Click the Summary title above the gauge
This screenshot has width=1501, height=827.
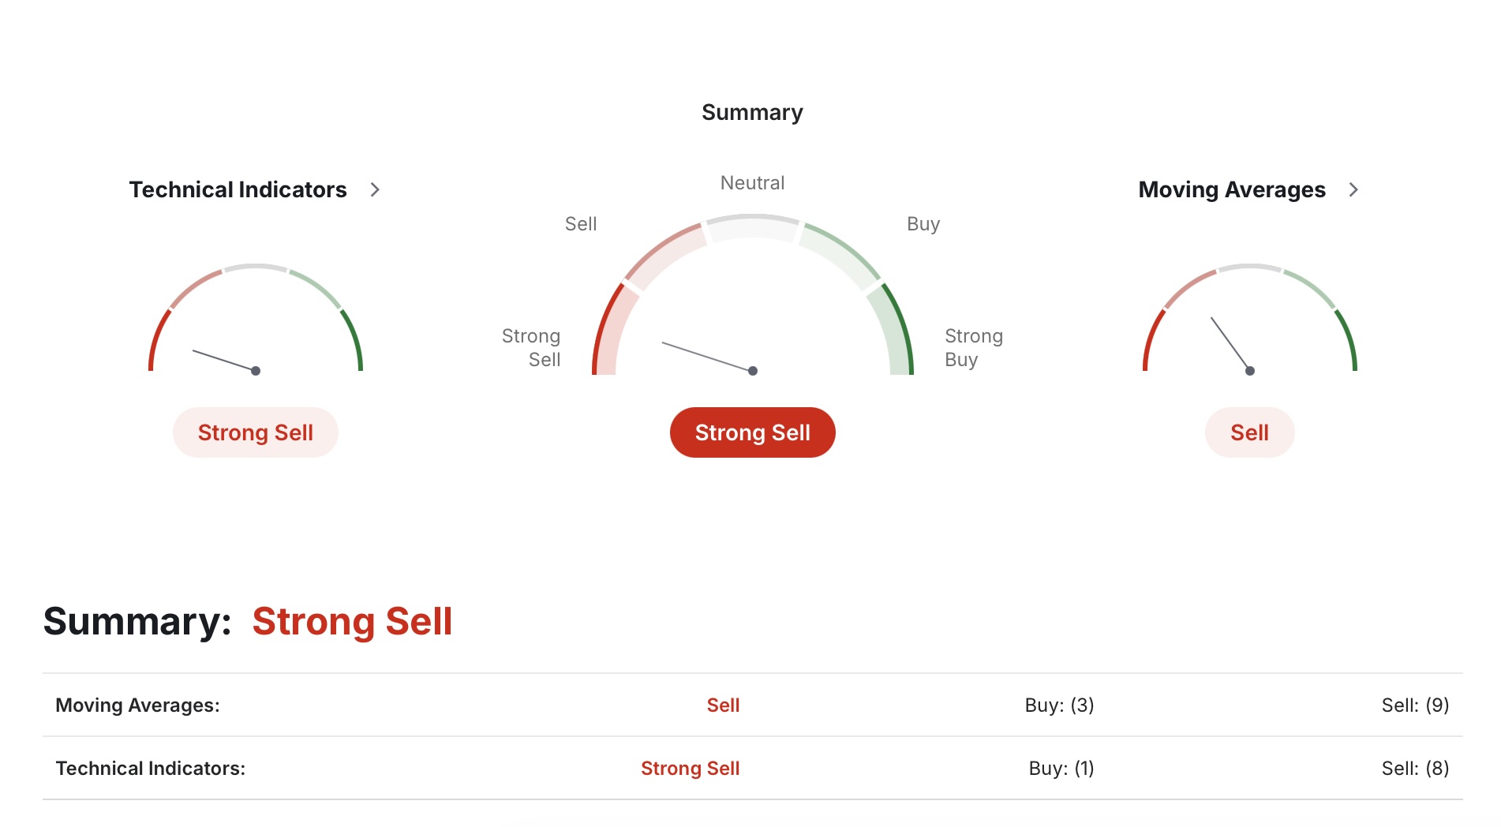752,112
